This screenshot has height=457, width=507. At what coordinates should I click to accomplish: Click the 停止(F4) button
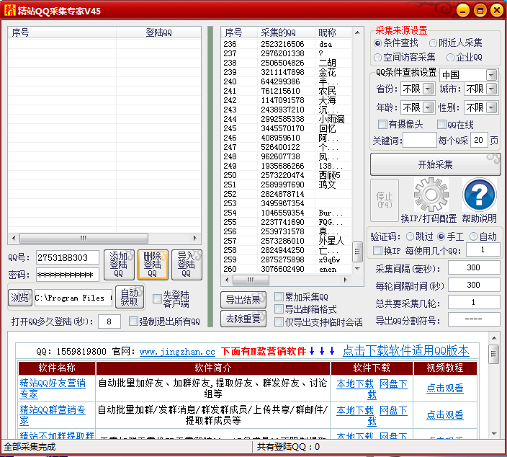(x=384, y=200)
